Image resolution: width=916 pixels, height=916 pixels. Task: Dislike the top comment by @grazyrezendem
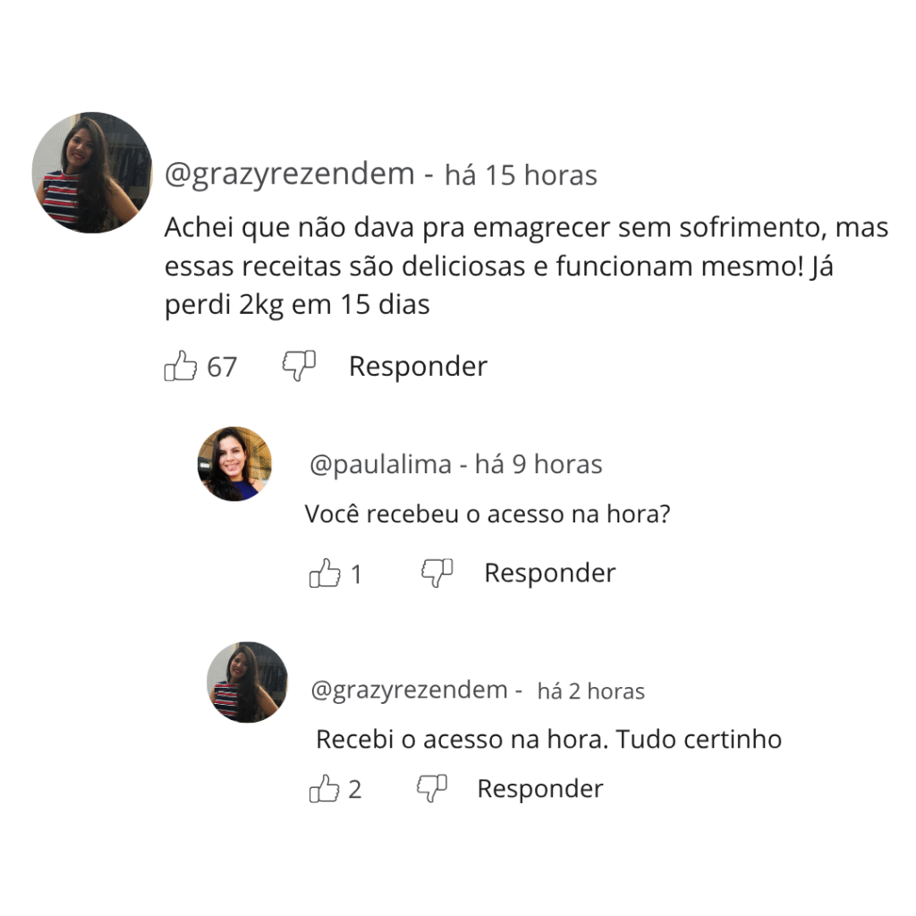point(299,366)
